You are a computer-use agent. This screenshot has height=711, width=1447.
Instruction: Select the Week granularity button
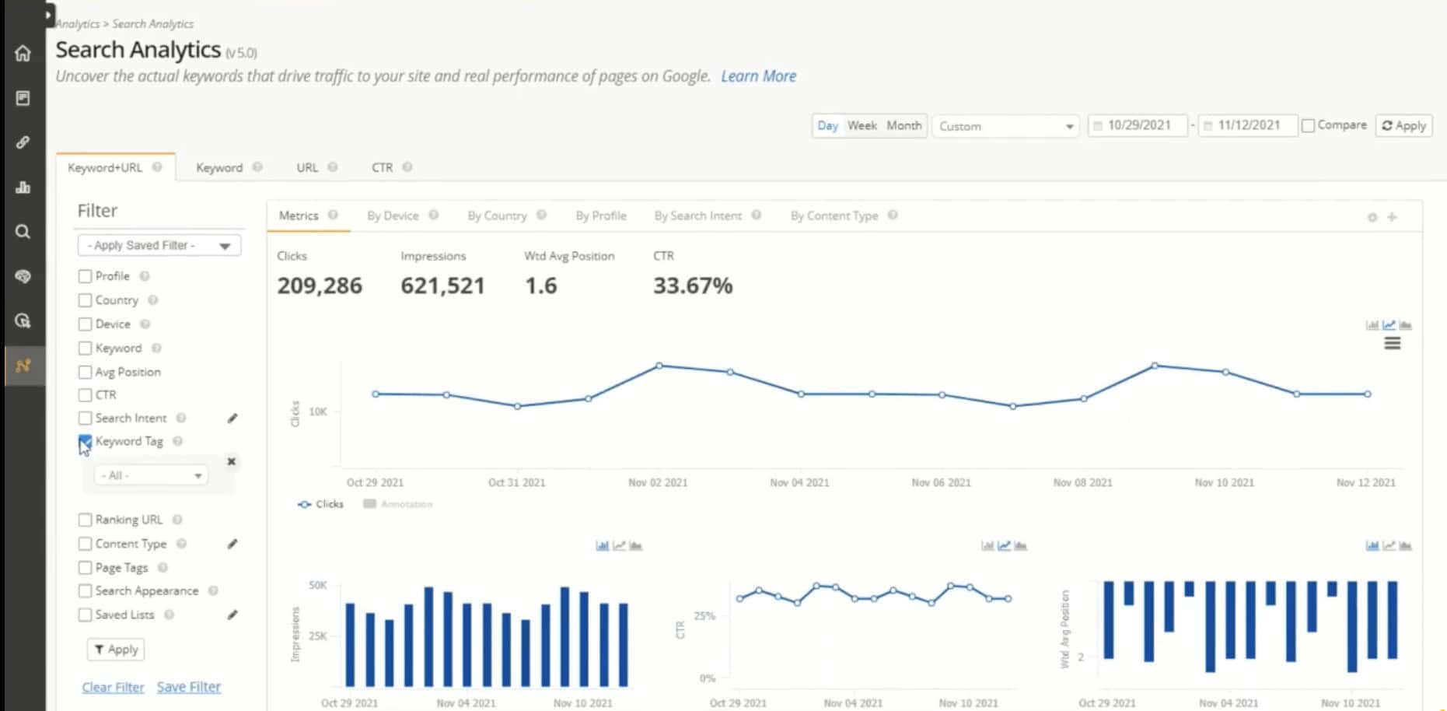pyautogui.click(x=862, y=125)
